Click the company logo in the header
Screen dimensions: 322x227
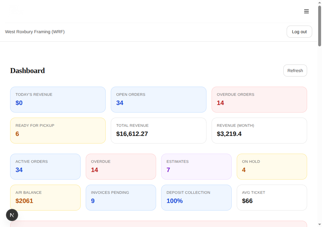pos(16,10)
